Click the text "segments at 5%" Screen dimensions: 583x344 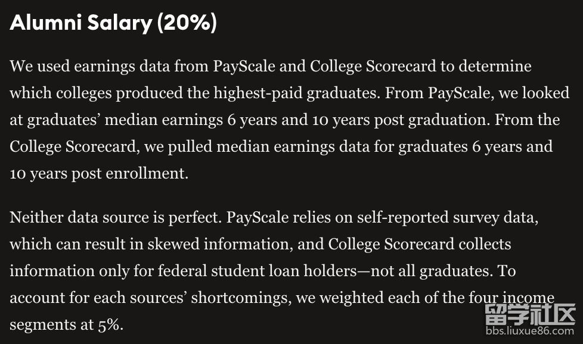[x=66, y=325]
